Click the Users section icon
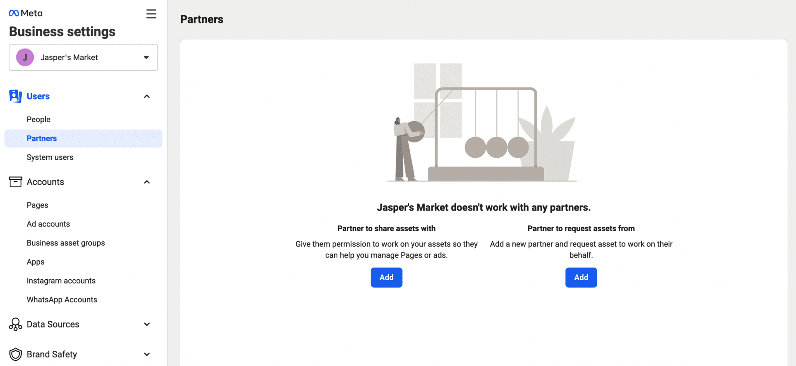Screen dimensions: 796x366 (x=15, y=96)
